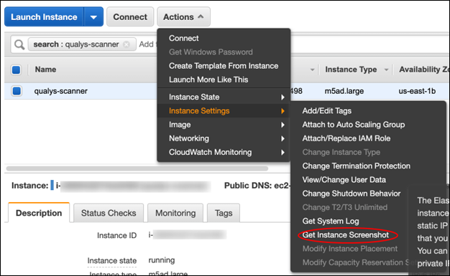
Task: Uncheck the qualys-scanner row checkbox
Action: click(17, 91)
